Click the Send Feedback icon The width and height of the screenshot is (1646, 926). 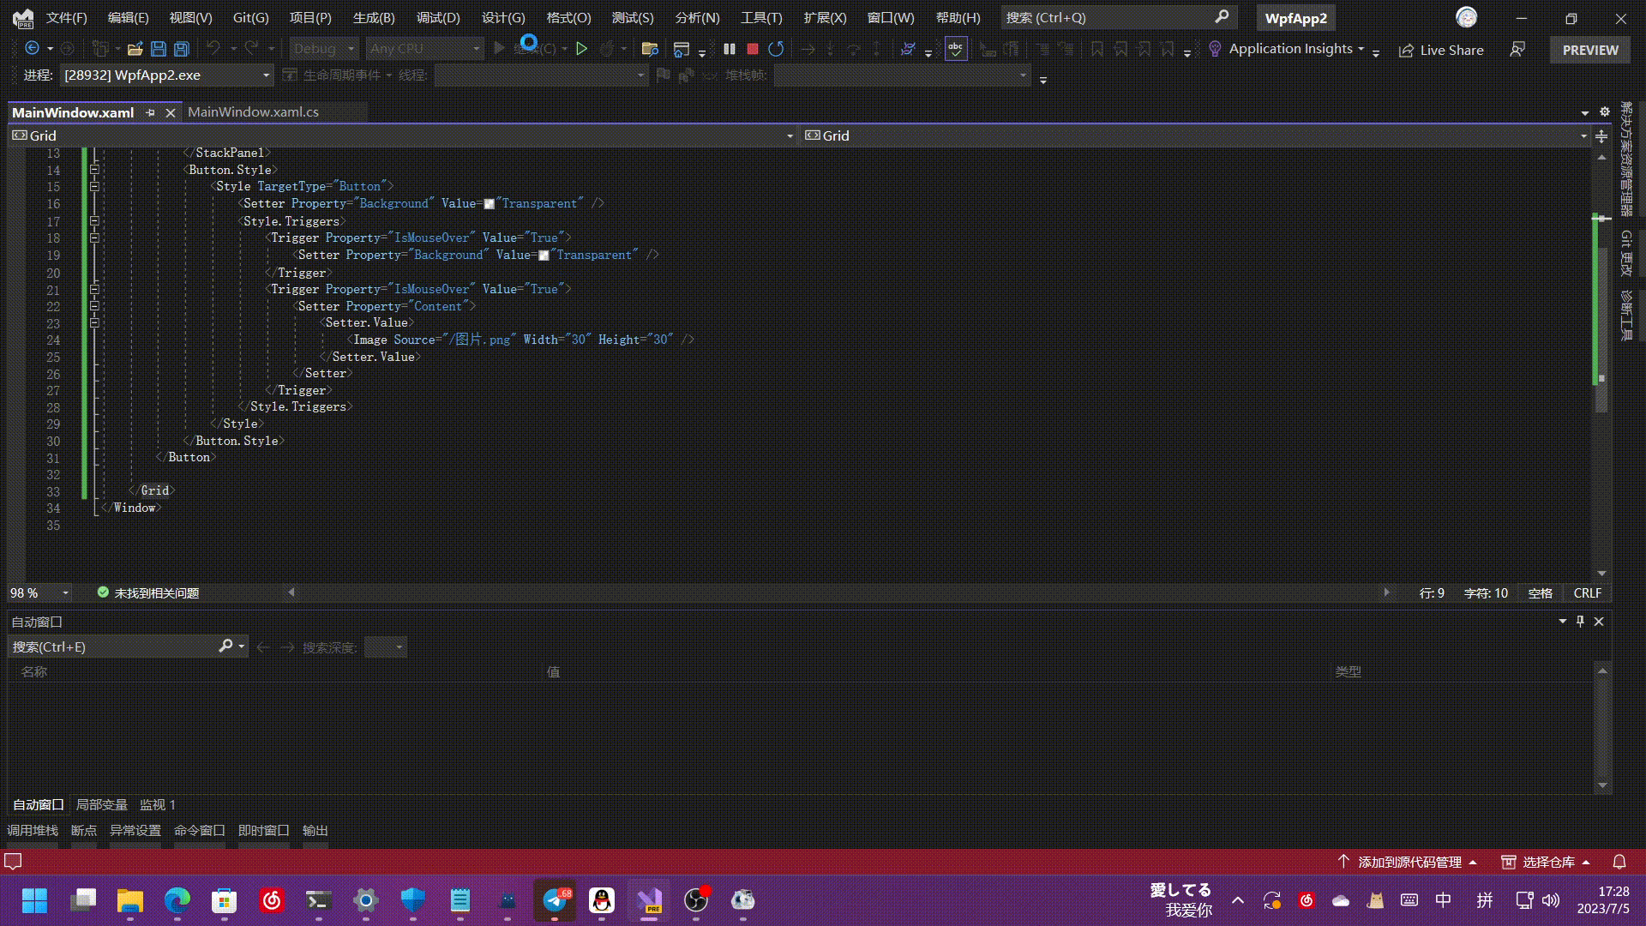[1517, 50]
